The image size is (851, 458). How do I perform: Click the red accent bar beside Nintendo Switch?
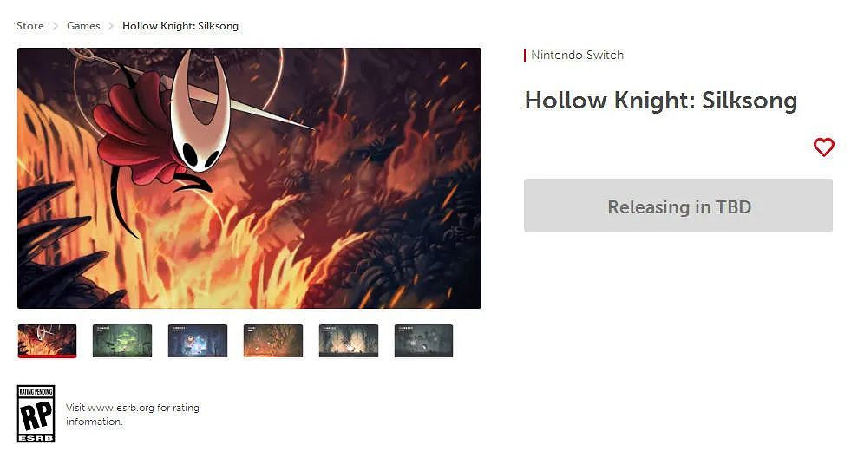tap(525, 56)
